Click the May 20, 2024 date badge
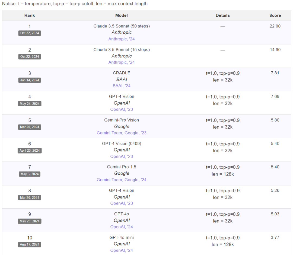 (x=30, y=221)
